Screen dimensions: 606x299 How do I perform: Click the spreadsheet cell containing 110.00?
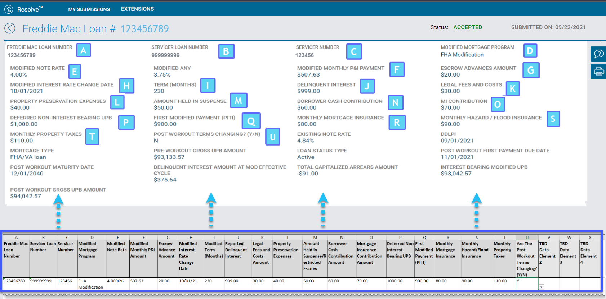504,284
